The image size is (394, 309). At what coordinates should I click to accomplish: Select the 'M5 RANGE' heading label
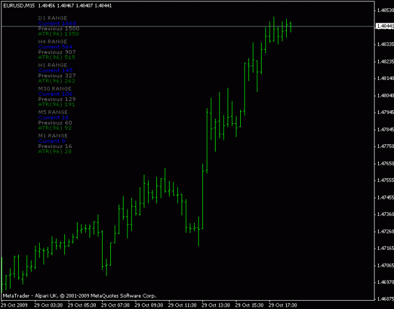coord(53,112)
